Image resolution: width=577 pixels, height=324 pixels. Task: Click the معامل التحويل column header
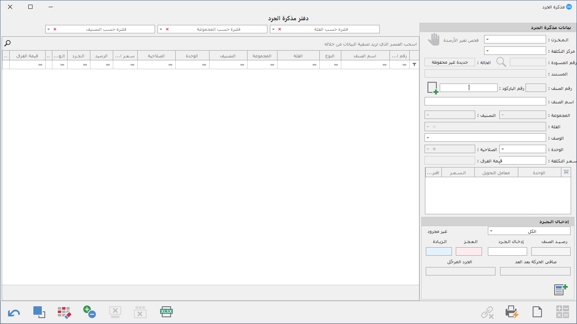pos(496,173)
